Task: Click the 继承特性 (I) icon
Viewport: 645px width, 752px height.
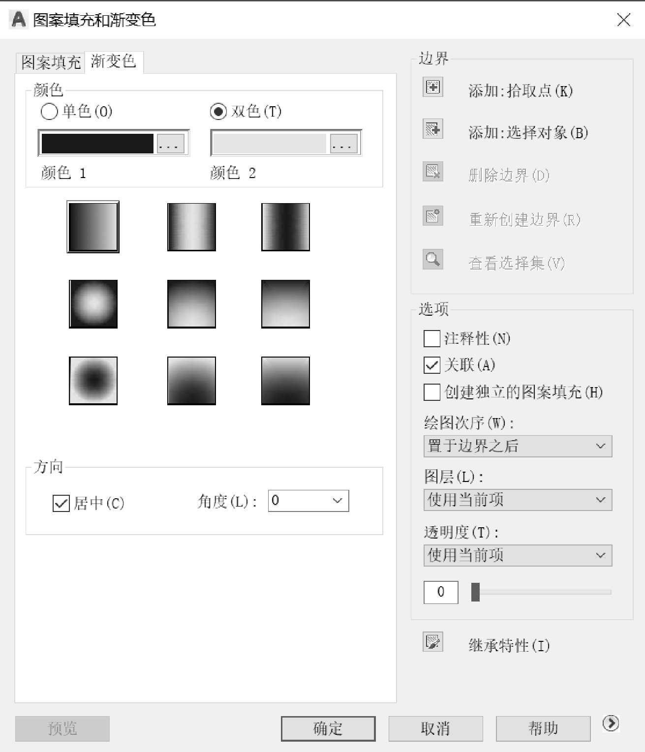Action: point(433,642)
